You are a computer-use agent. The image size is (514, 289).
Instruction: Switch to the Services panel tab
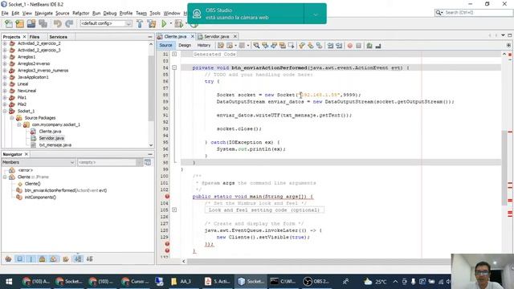59,37
